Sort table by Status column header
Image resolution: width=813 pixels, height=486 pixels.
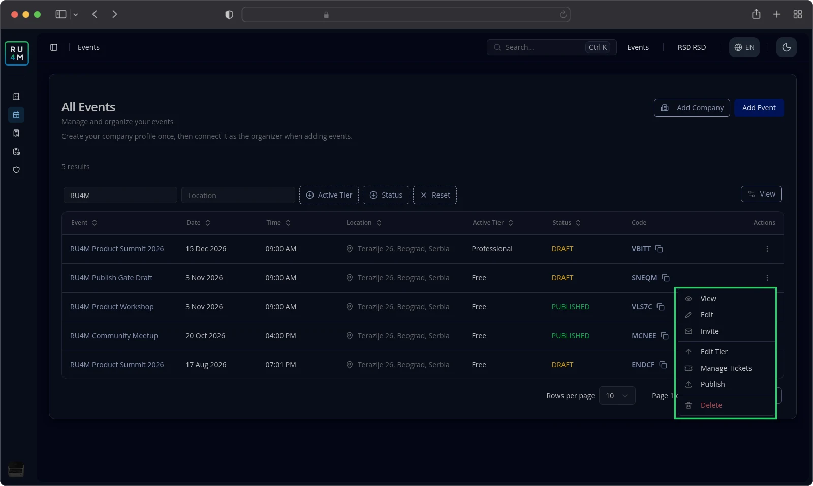click(567, 223)
